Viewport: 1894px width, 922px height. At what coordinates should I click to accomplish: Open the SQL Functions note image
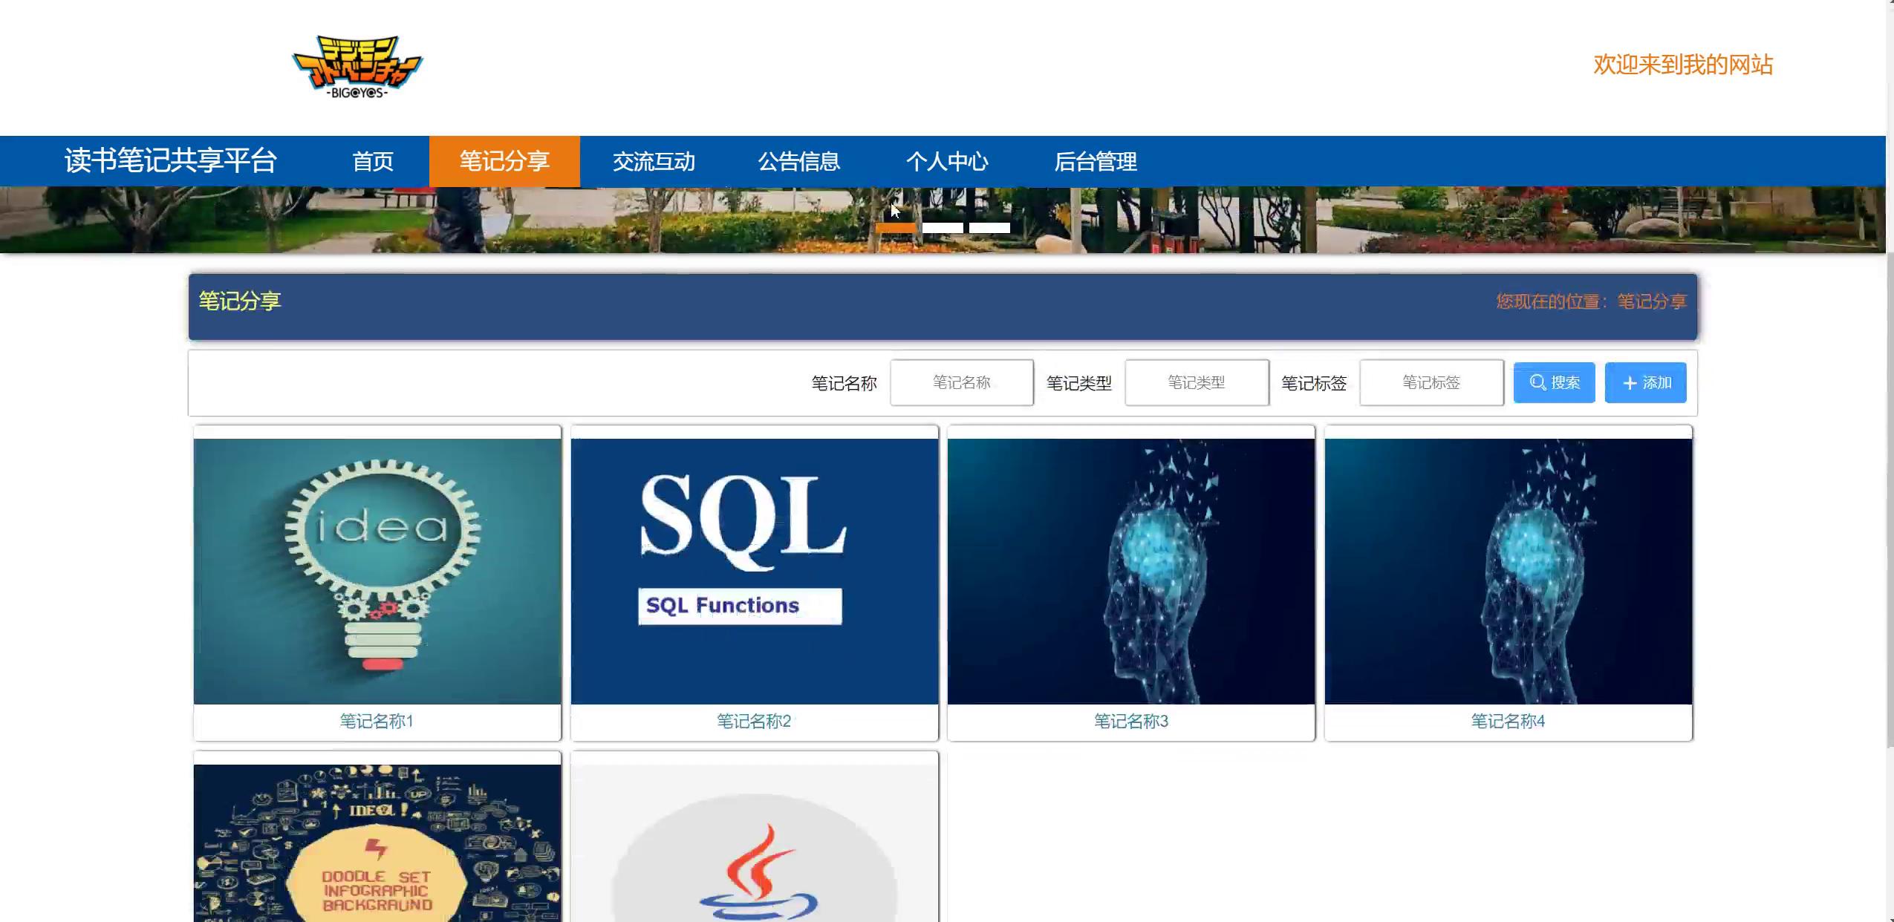(x=754, y=570)
